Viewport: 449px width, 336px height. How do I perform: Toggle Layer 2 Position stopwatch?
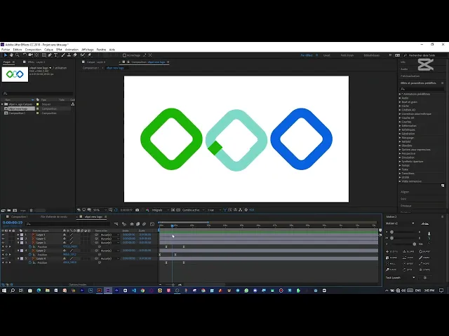(30, 255)
